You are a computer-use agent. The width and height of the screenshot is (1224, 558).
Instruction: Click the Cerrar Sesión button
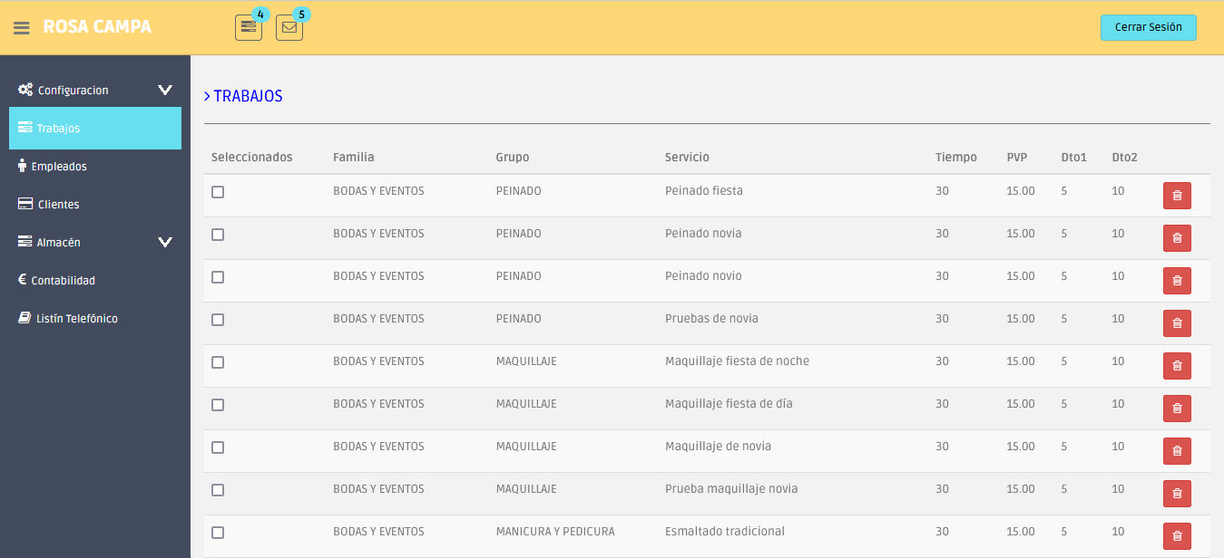pos(1148,27)
